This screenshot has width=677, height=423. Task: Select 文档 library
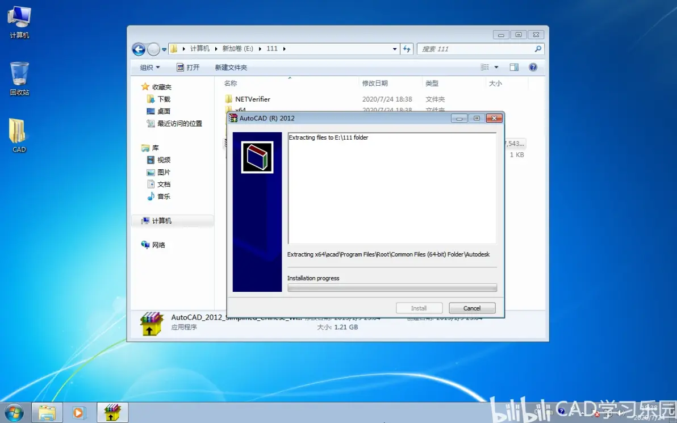164,184
